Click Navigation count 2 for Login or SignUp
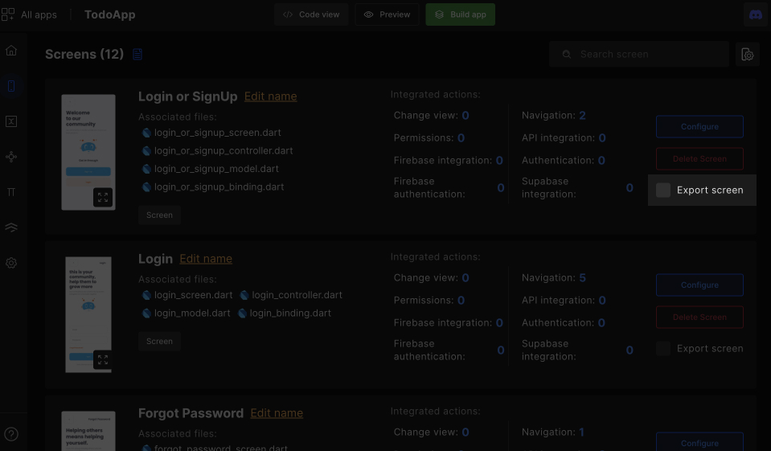The image size is (771, 451). click(x=582, y=116)
